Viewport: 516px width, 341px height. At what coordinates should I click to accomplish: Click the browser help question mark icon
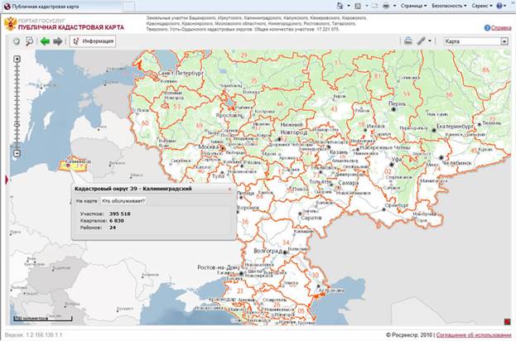tap(499, 6)
